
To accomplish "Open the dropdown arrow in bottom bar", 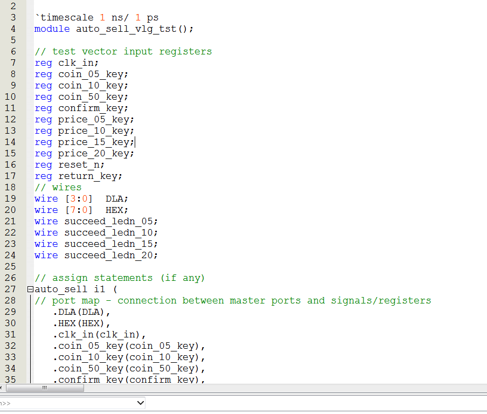I will [141, 403].
